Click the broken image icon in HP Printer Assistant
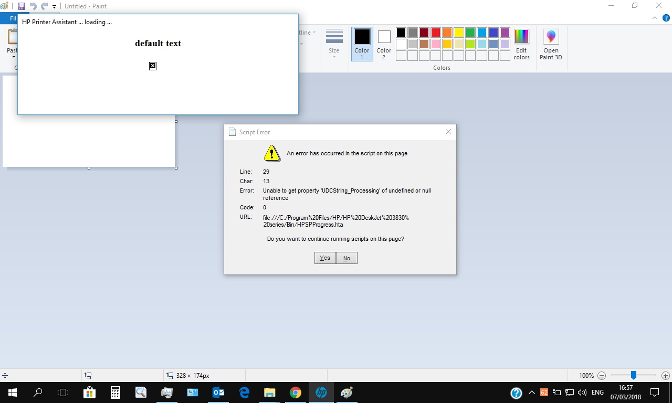The width and height of the screenshot is (672, 403). (153, 66)
